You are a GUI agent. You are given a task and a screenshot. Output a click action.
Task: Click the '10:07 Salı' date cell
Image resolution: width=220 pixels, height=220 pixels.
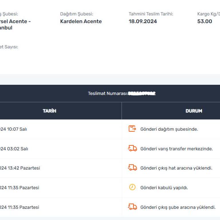pyautogui.click(x=13, y=129)
